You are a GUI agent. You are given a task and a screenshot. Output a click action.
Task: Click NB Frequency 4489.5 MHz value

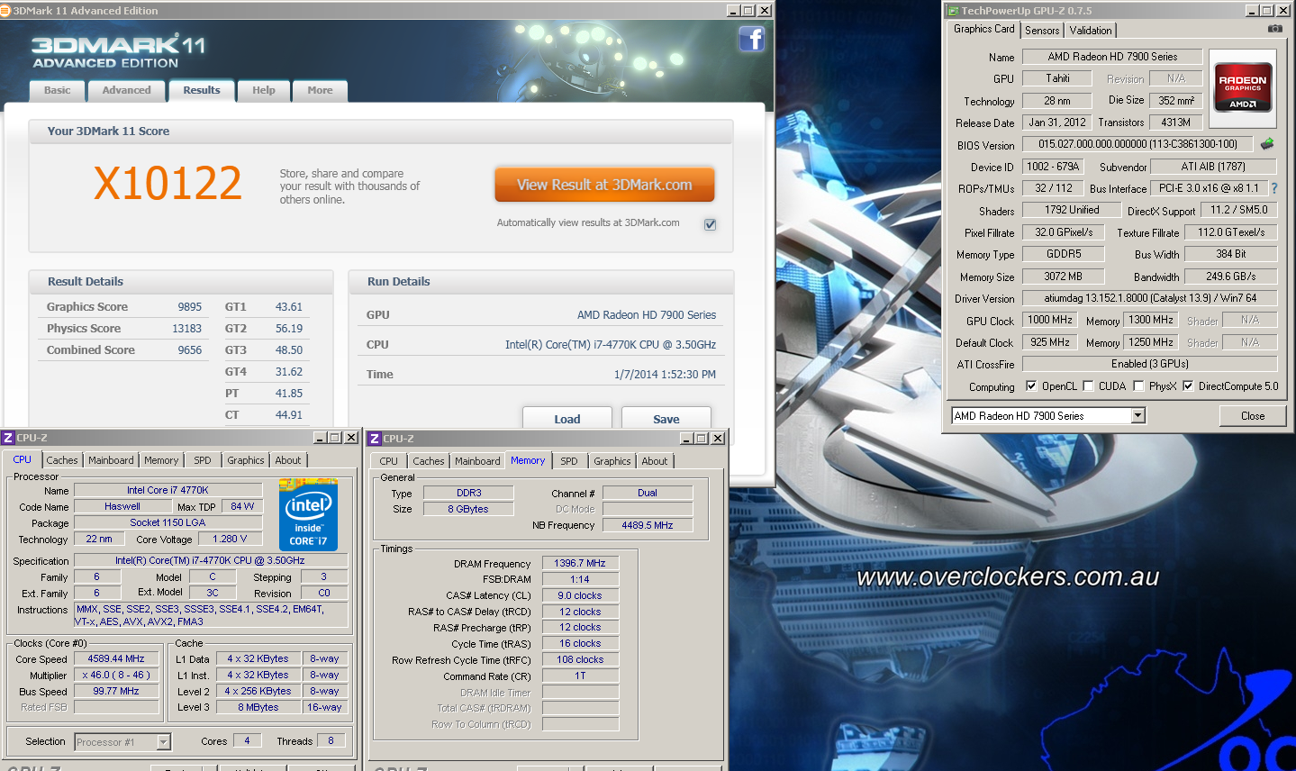pos(648,525)
